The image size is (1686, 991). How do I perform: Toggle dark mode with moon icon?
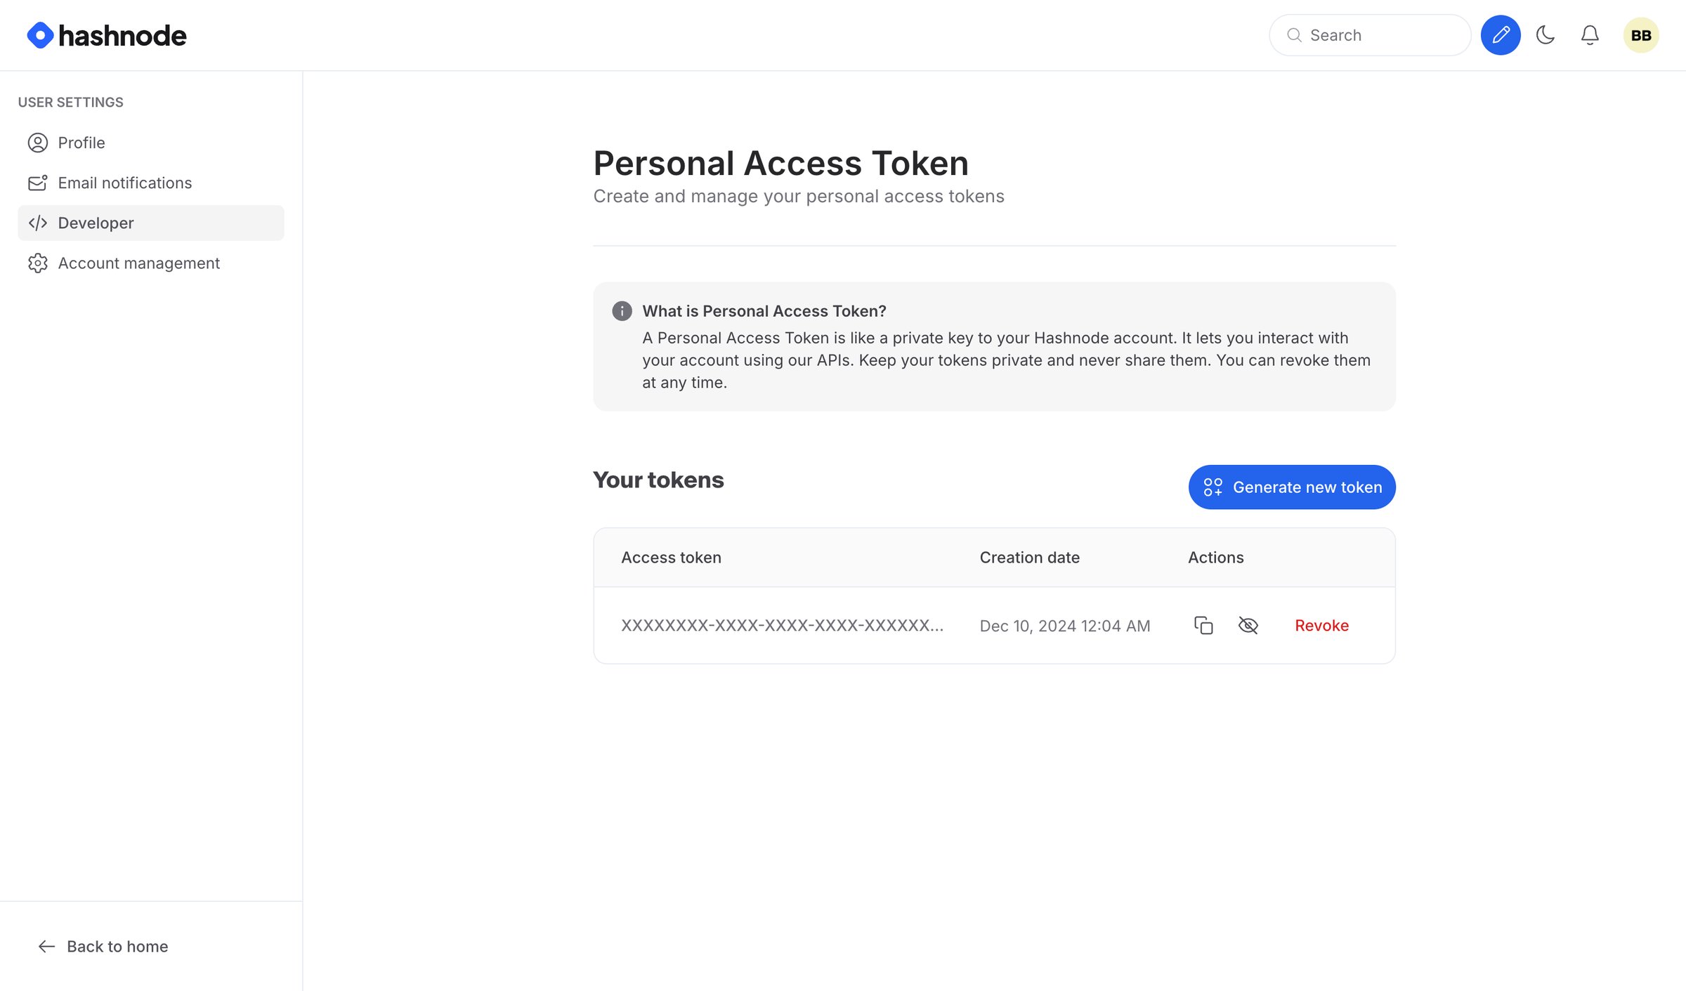pyautogui.click(x=1545, y=35)
